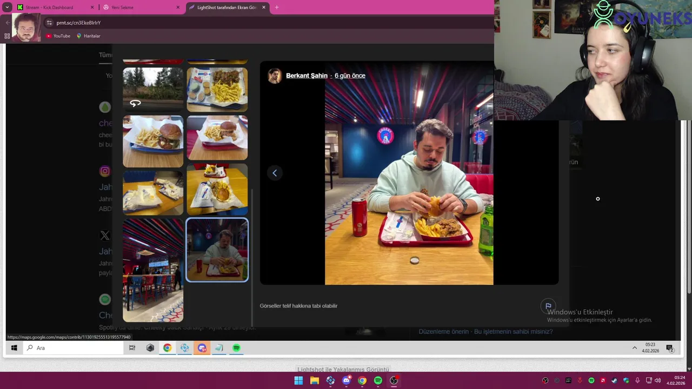692x389 pixels.
Task: Open Chrome from the bottom taskbar
Action: (362, 380)
